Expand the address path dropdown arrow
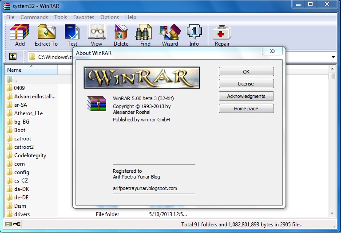The image size is (341, 233). (333, 57)
